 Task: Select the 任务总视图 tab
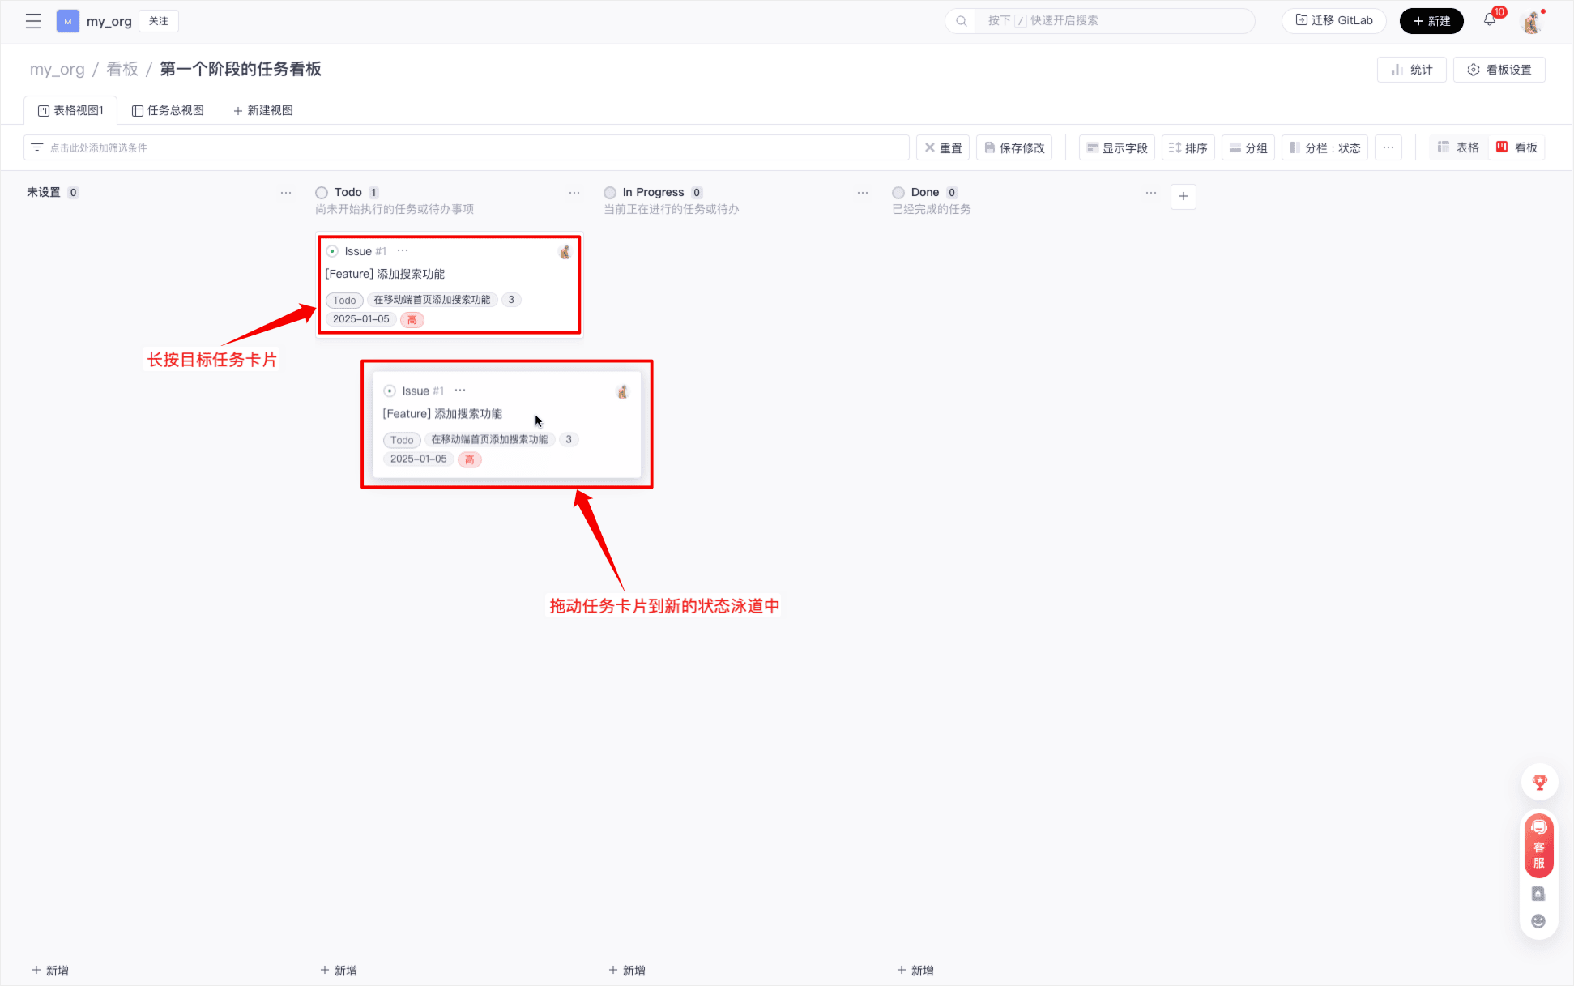coord(168,110)
